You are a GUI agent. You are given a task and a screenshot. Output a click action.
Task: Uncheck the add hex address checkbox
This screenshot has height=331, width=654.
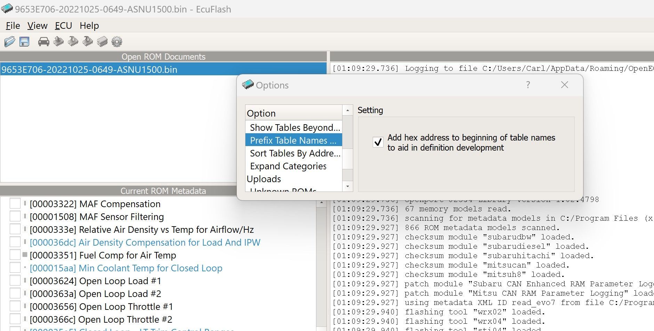coord(378,142)
